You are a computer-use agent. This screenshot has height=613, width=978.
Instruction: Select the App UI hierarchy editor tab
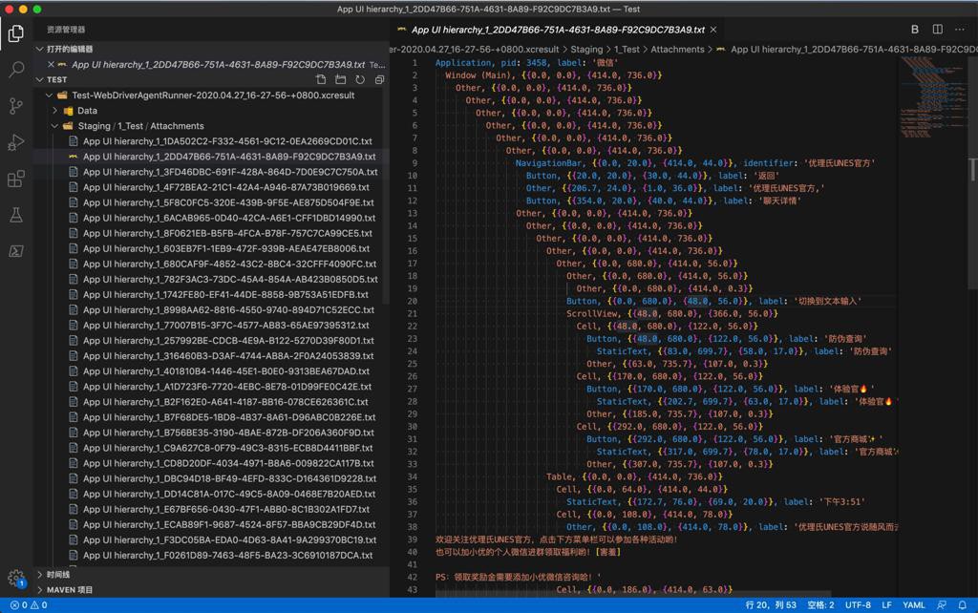tap(557, 30)
